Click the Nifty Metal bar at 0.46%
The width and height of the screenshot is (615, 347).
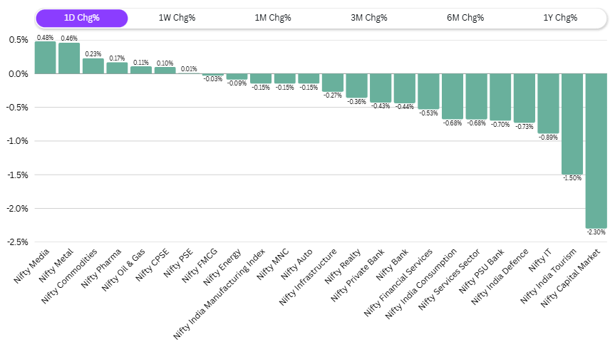tap(69, 58)
